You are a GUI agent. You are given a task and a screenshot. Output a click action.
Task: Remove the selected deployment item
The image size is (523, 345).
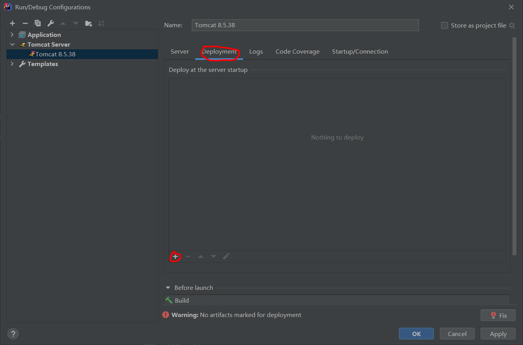click(188, 256)
